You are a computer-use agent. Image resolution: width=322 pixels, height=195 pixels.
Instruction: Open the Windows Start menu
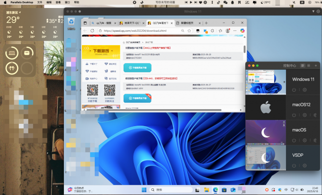[x=144, y=190]
